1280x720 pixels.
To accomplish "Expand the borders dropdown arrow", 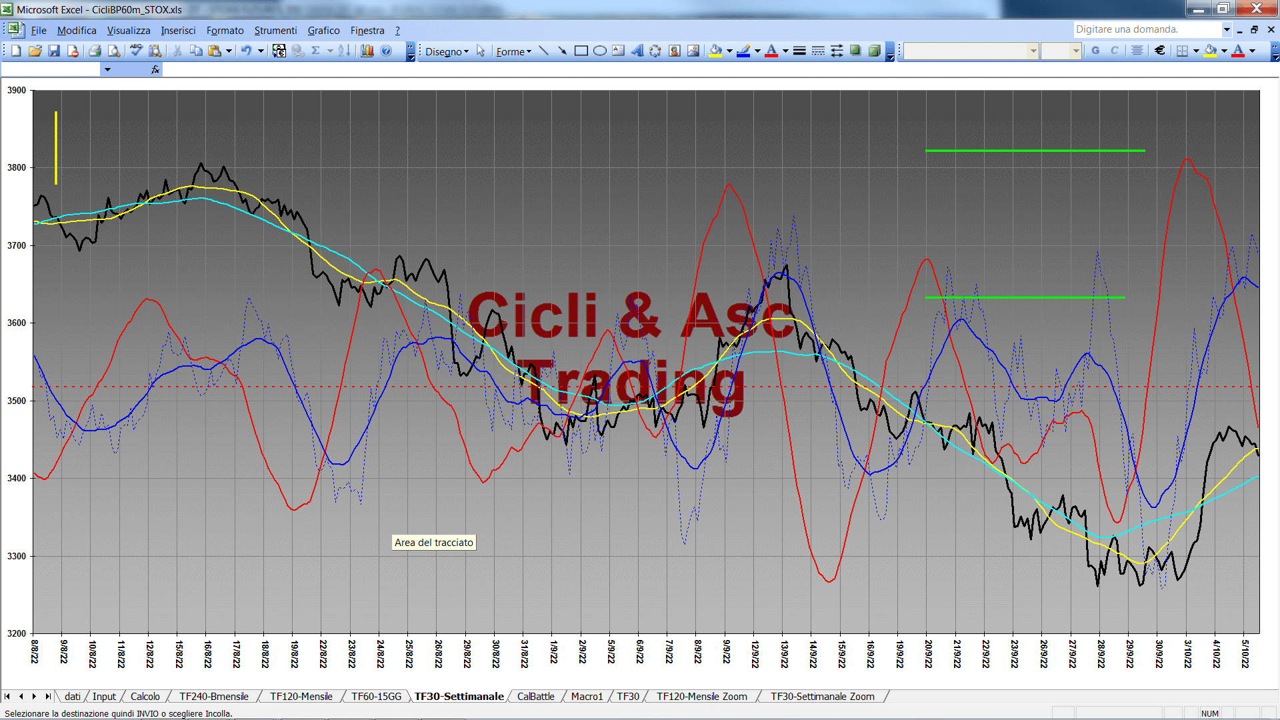I will click(x=1196, y=51).
